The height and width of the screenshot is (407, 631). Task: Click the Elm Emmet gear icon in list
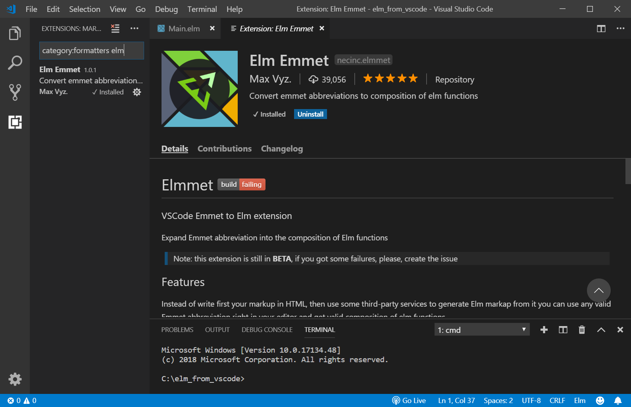click(137, 92)
